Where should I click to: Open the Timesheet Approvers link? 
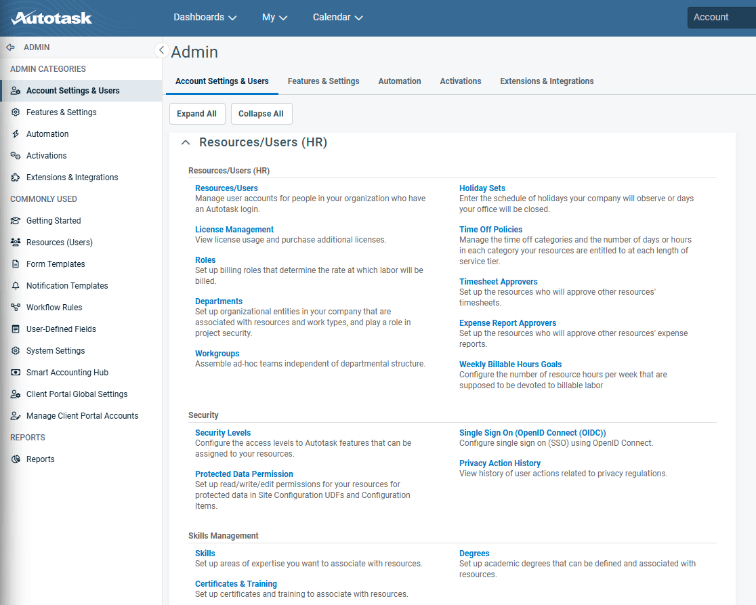(x=498, y=282)
